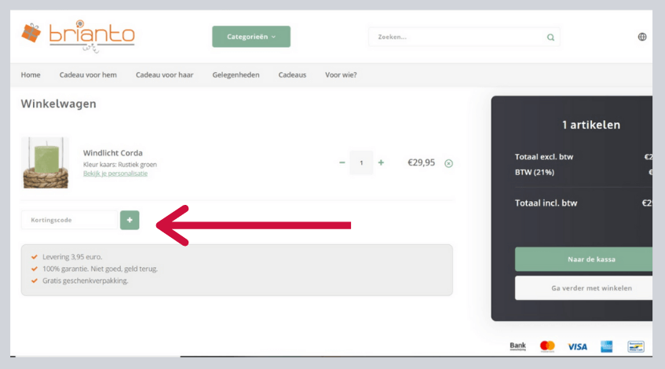This screenshot has width=665, height=369.
Task: Click the Brianto logo
Action: coord(77,35)
